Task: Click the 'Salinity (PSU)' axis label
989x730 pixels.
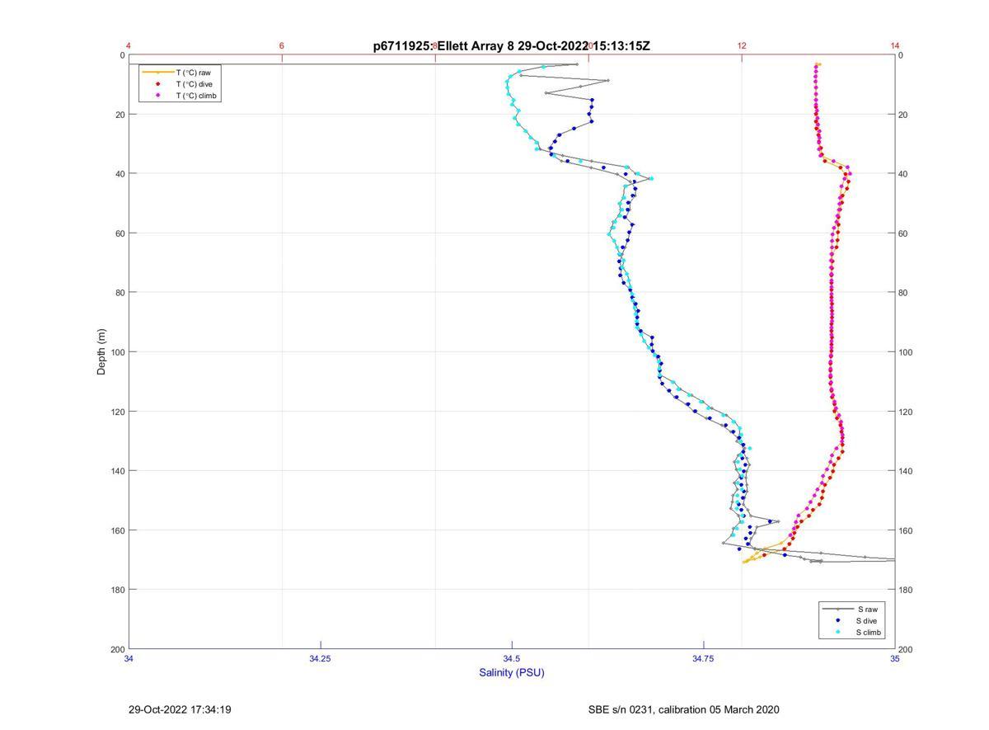Action: (512, 672)
